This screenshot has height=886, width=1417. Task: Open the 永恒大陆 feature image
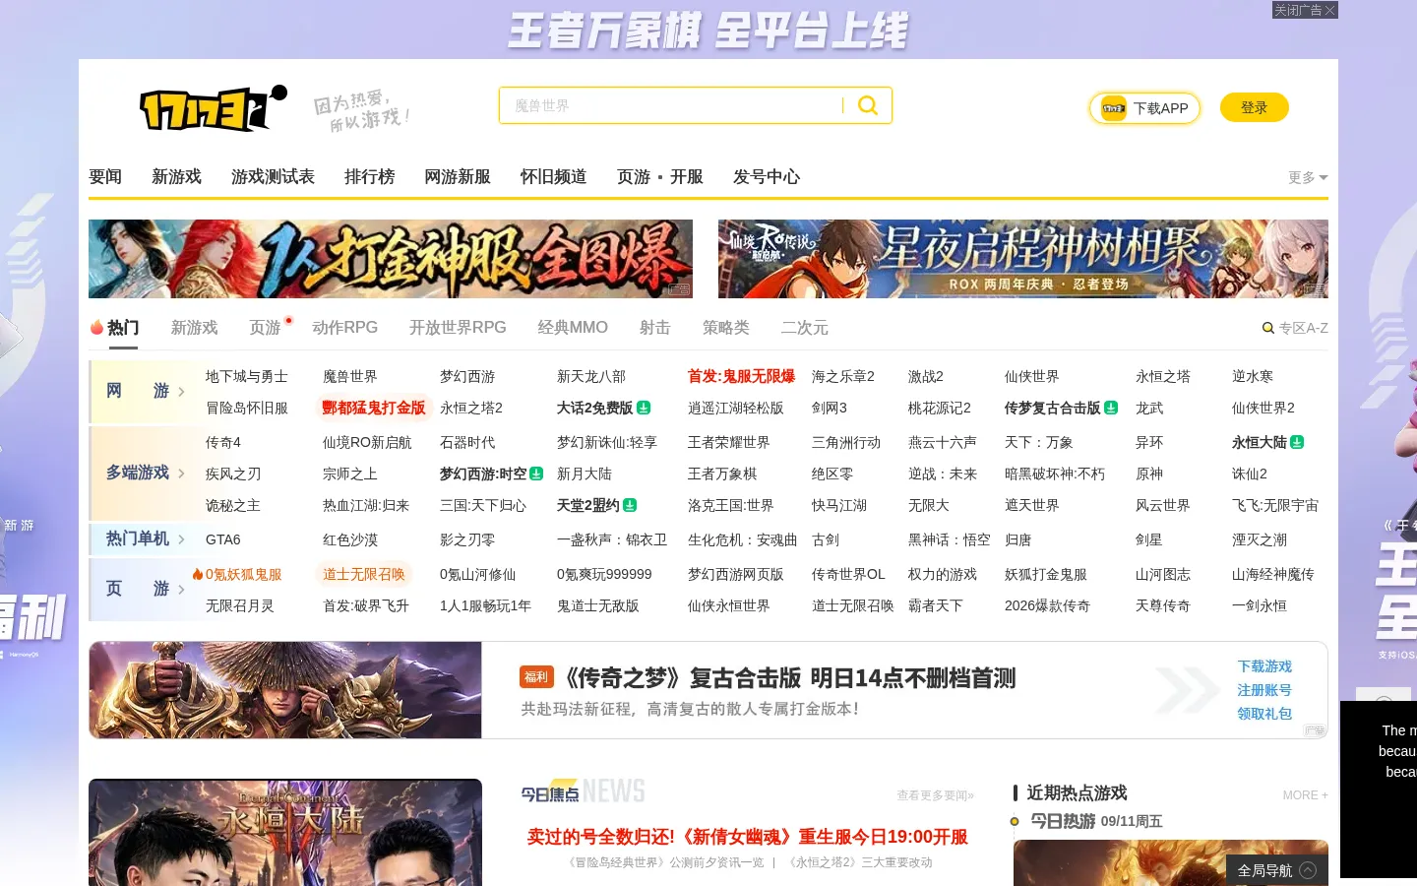285,832
